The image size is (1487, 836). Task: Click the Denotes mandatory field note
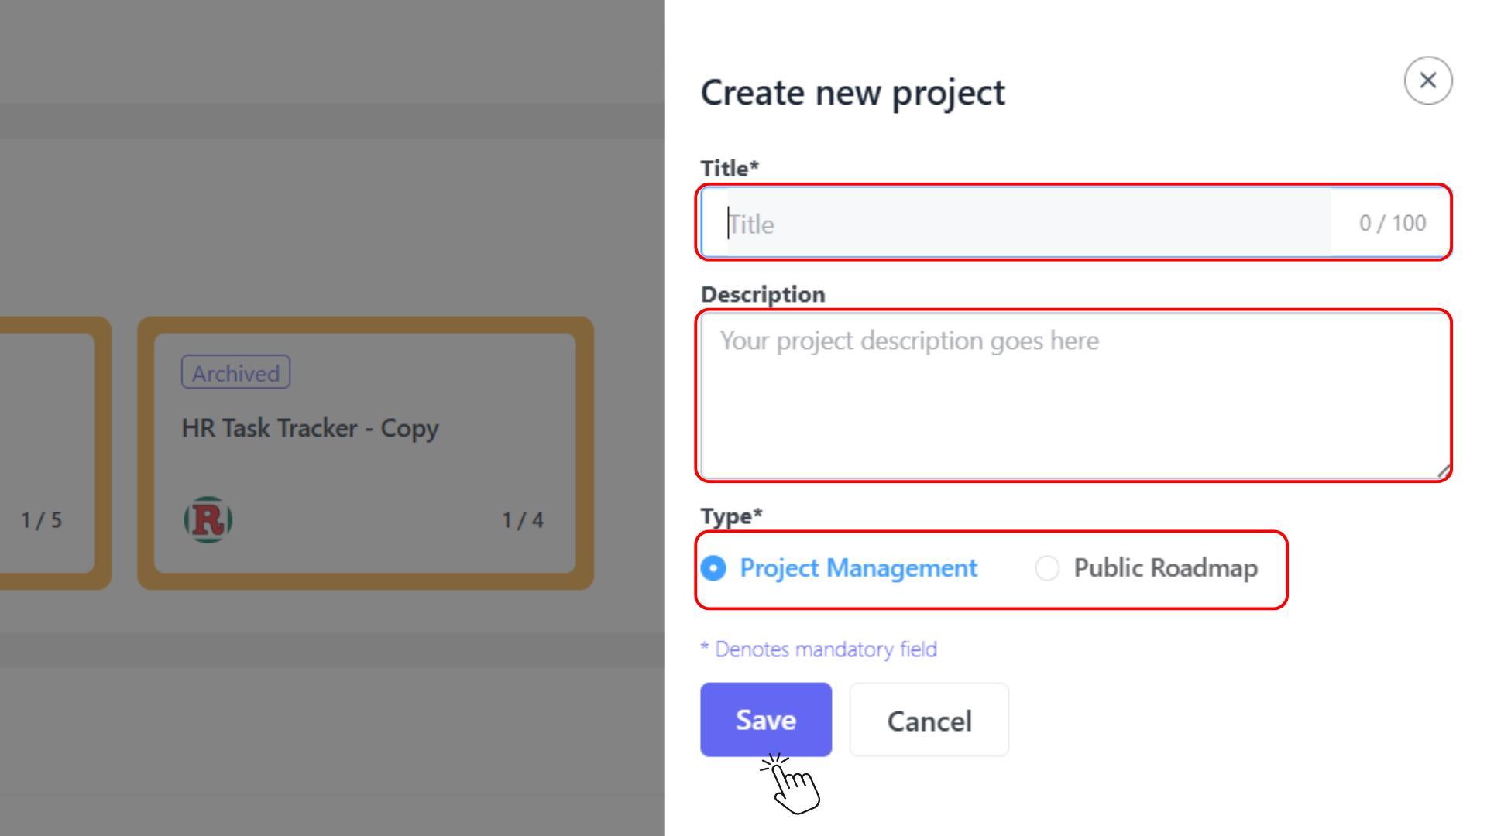pyautogui.click(x=819, y=649)
